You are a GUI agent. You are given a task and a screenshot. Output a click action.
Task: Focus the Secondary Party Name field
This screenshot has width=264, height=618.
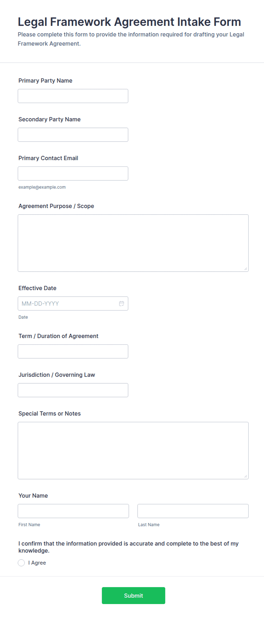click(73, 135)
